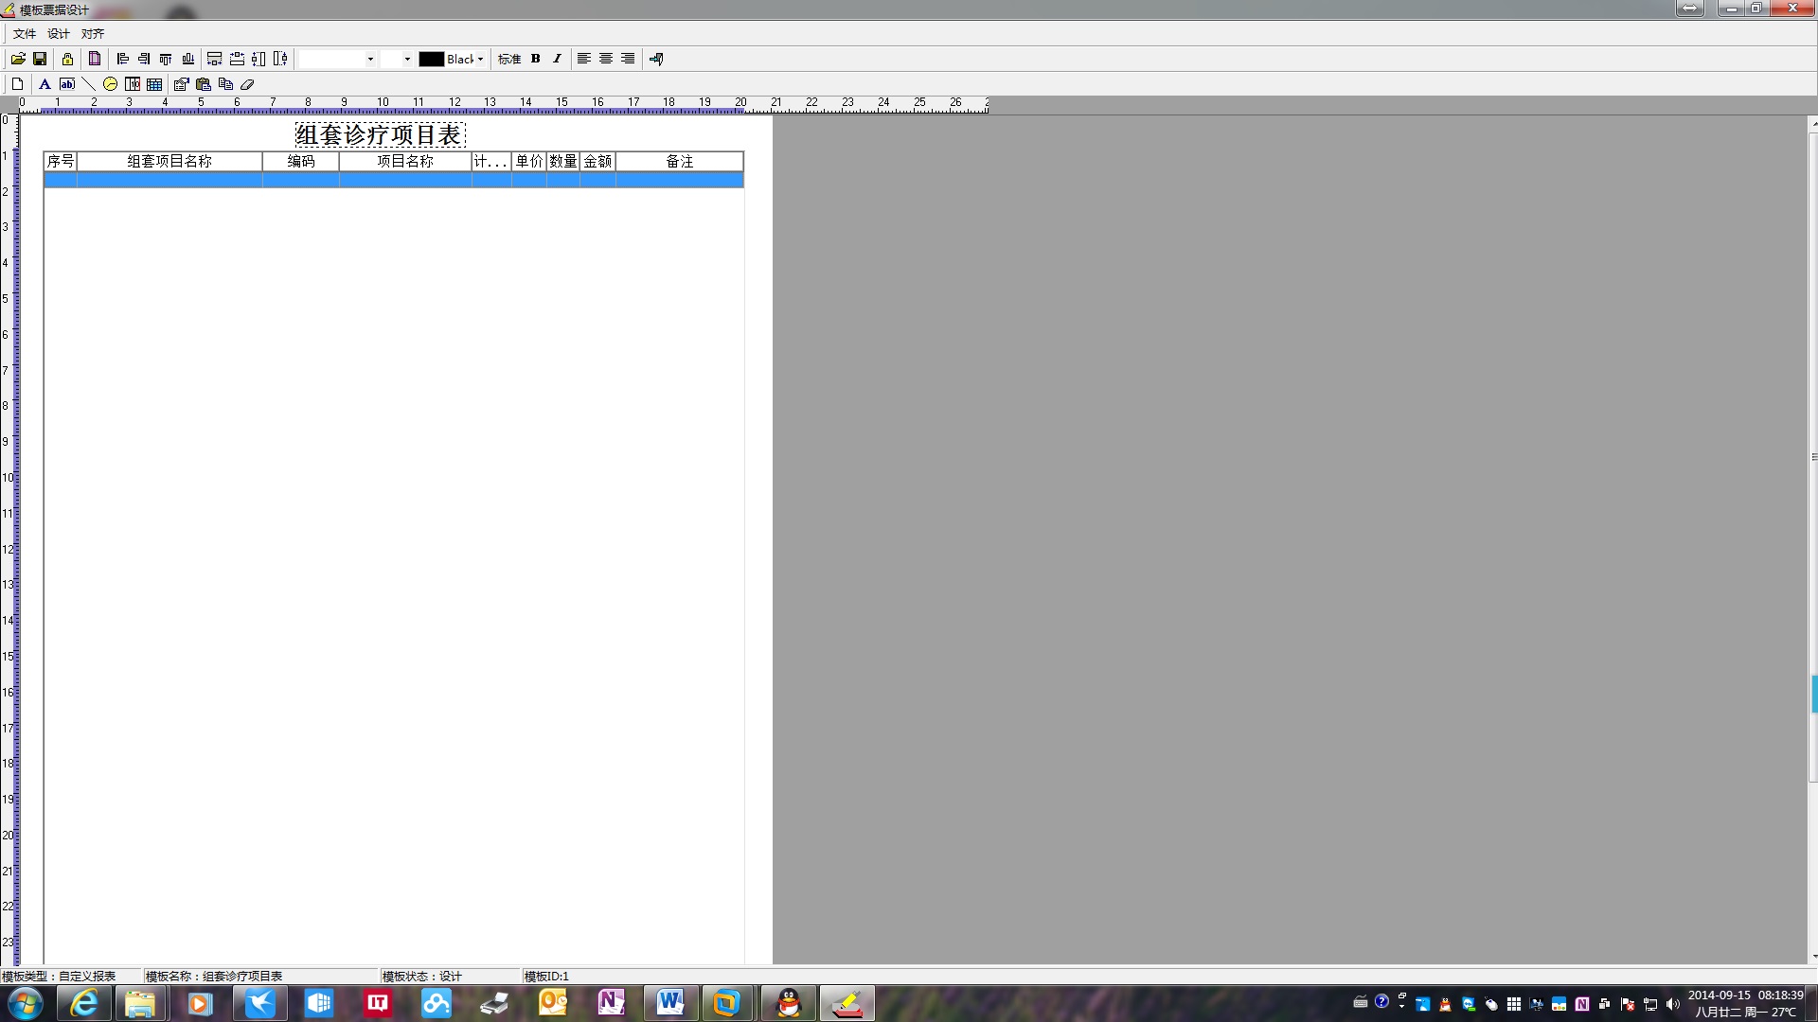Click the eraser delete tool

[x=247, y=84]
